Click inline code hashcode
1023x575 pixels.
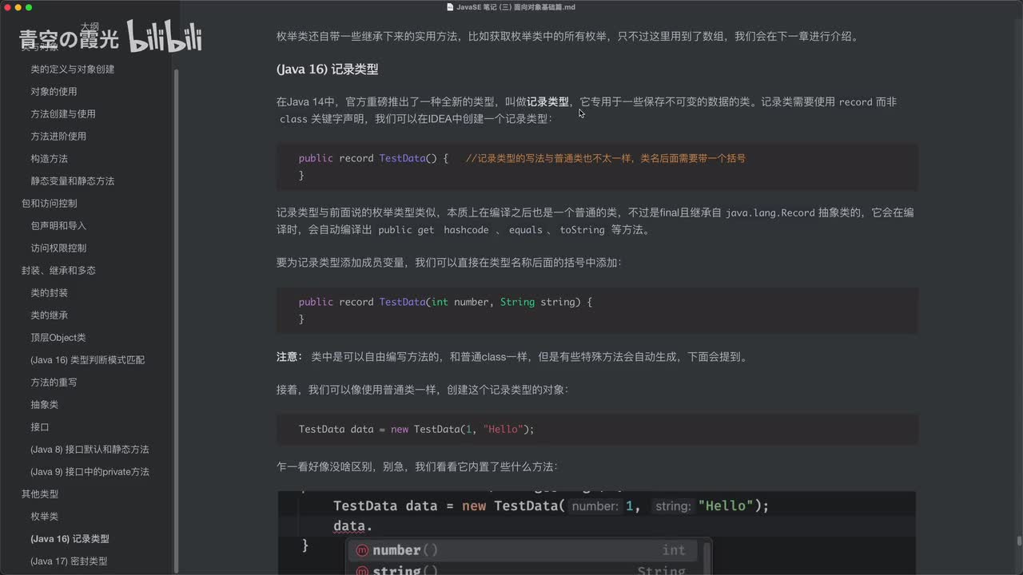pyautogui.click(x=466, y=230)
